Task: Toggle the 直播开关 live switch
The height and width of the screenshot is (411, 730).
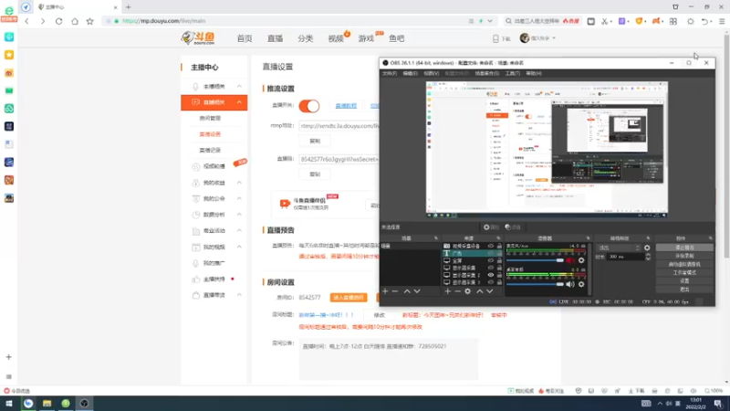Action: [309, 106]
